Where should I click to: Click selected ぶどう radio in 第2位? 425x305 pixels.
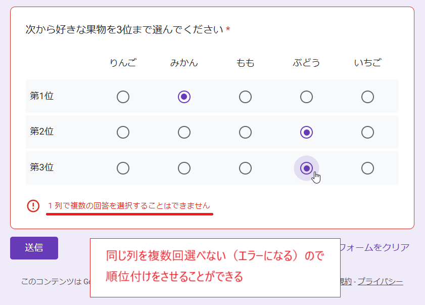pyautogui.click(x=306, y=133)
